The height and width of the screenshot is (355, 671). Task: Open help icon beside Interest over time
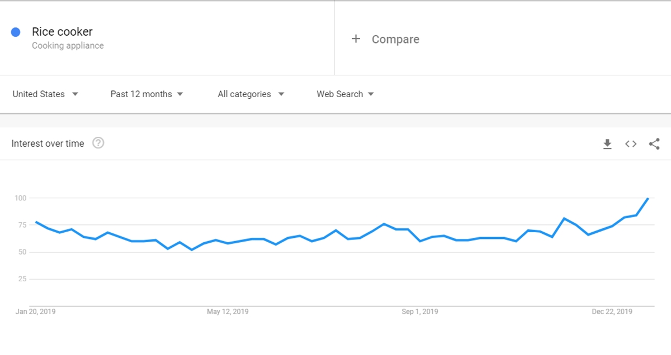98,143
